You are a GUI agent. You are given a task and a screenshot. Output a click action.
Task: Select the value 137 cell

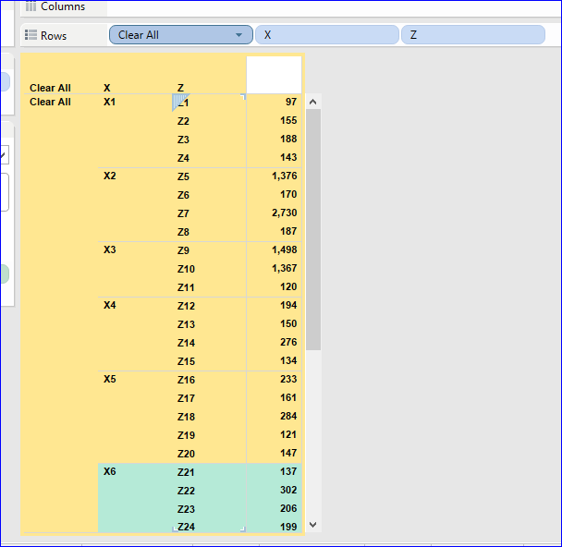coord(288,471)
